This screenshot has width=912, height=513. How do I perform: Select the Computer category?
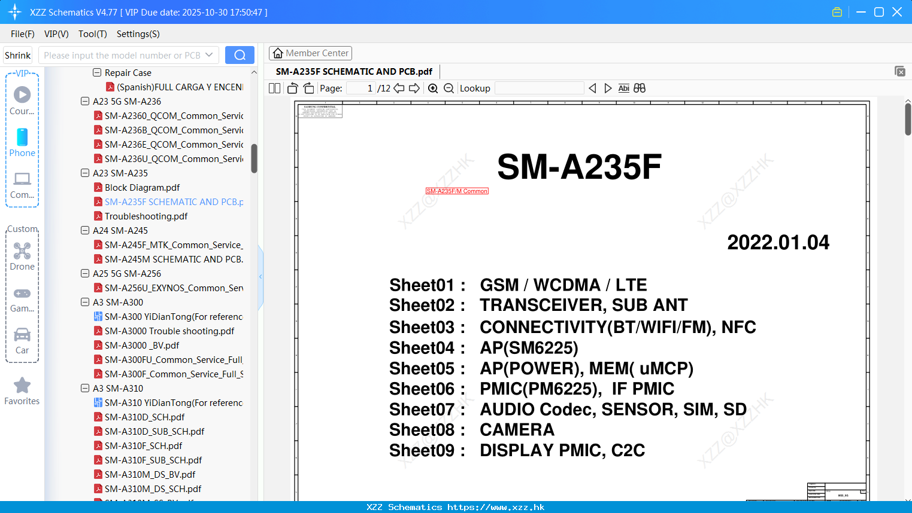22,185
